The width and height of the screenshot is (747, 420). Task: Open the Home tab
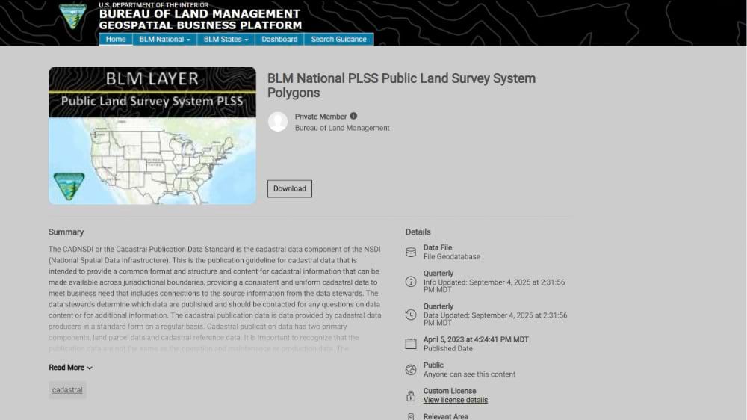(116, 39)
